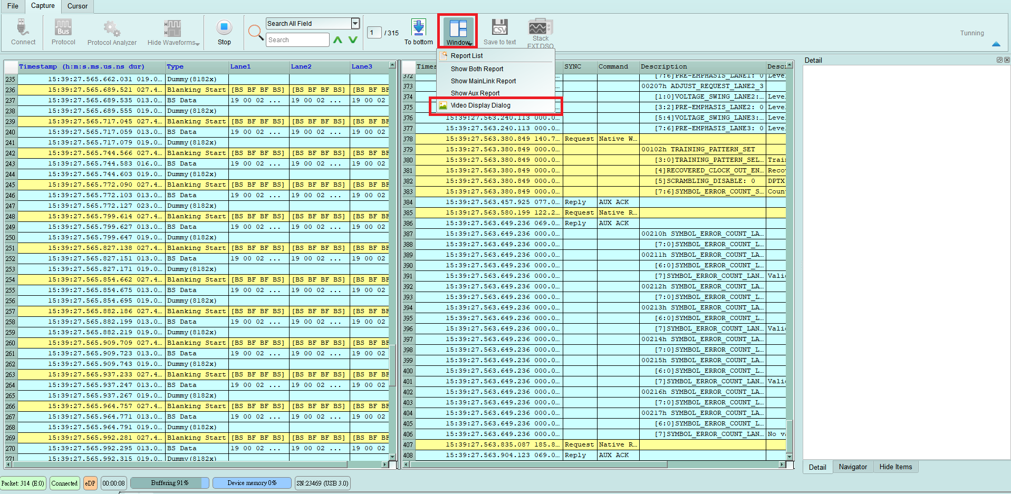Click the Buffering 91% progress bar

coord(170,483)
